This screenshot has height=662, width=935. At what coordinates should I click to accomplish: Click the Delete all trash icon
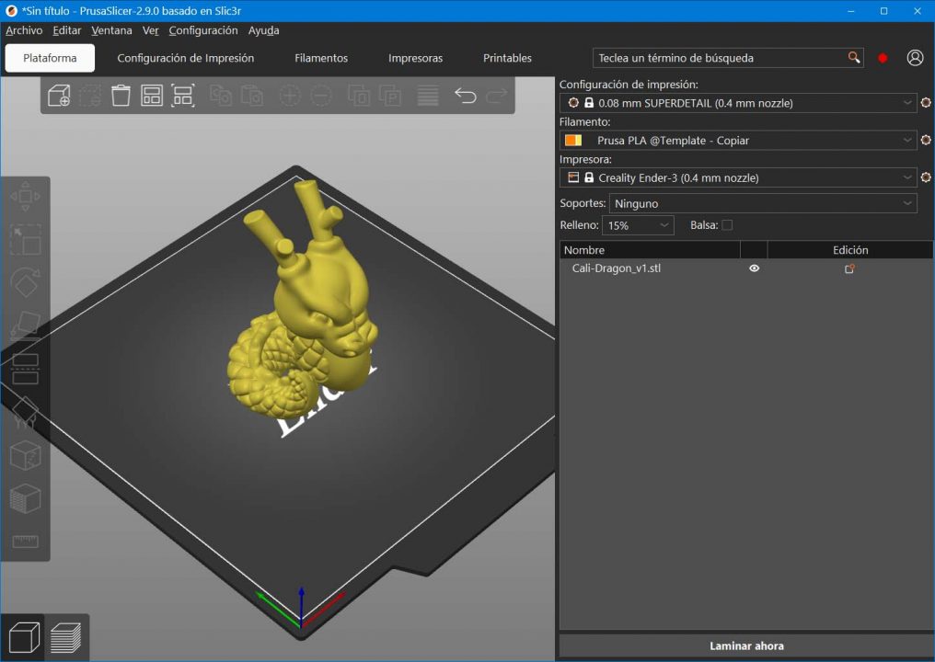pyautogui.click(x=121, y=96)
